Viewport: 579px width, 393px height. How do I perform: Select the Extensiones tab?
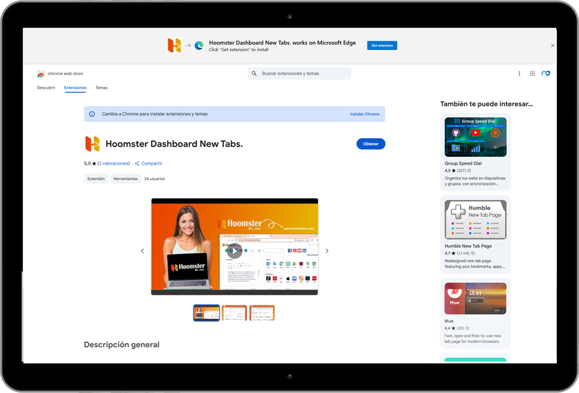point(75,88)
